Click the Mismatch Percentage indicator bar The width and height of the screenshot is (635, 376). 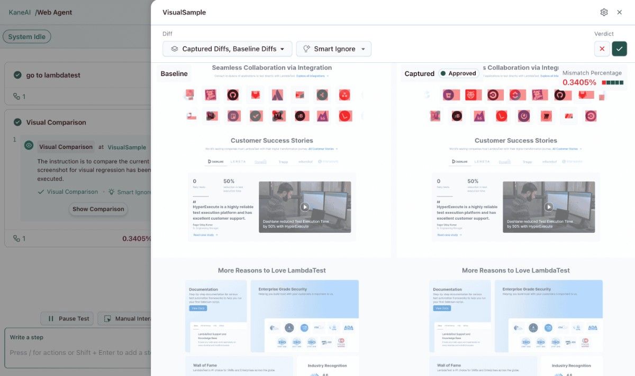click(612, 82)
